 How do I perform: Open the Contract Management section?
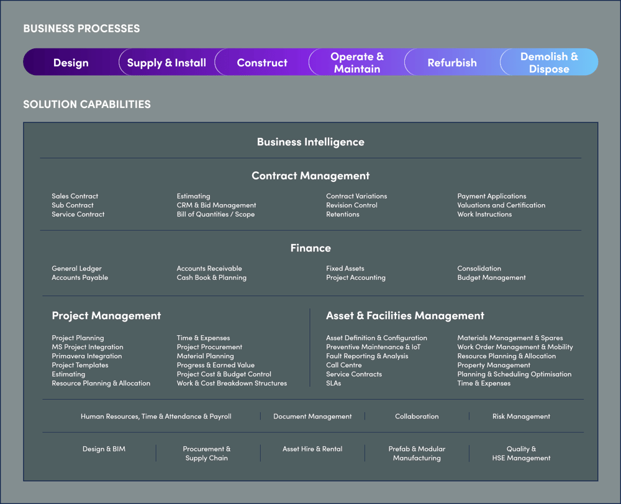[x=310, y=176]
